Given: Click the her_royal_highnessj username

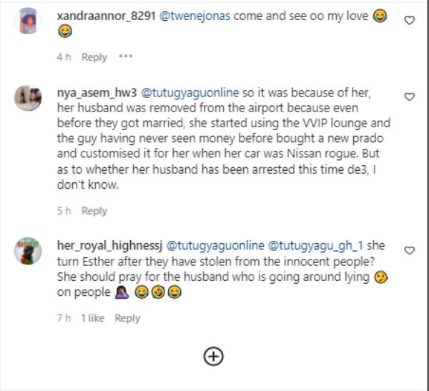Looking at the screenshot, I should [109, 245].
